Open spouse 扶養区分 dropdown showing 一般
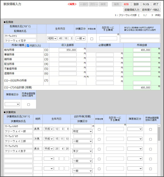Image resolution: width=164 pixels, height=177 pixels. click(x=80, y=38)
